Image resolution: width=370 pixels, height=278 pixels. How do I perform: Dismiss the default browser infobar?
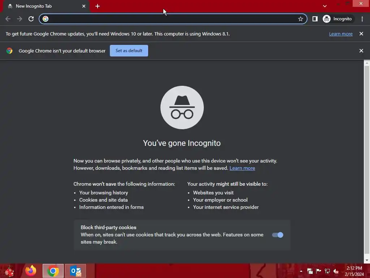[361, 51]
